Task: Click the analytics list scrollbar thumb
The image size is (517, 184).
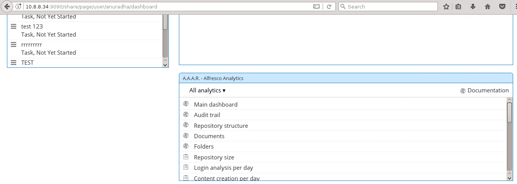Action: [x=509, y=112]
